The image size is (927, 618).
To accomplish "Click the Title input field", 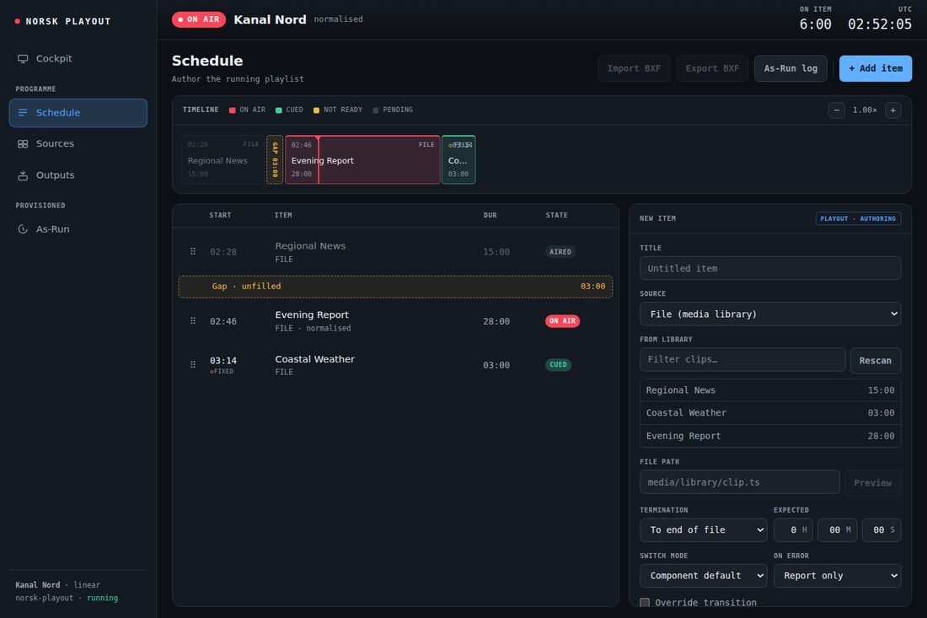I will coord(769,268).
